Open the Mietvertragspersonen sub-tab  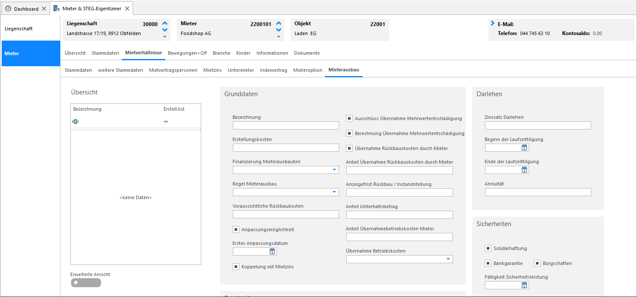pos(173,70)
